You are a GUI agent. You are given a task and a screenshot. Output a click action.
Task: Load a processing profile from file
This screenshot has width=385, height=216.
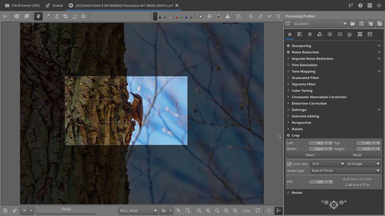click(x=352, y=24)
